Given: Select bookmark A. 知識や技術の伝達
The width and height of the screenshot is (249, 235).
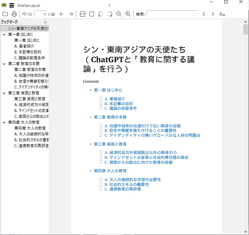Looking at the screenshot, I should point(31,76).
